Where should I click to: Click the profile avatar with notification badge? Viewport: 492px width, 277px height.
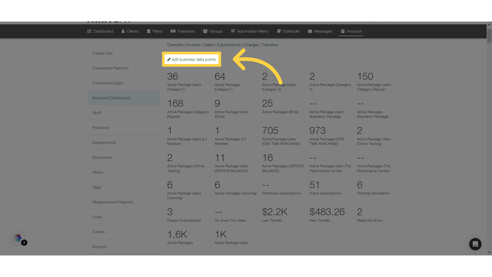coord(18,238)
